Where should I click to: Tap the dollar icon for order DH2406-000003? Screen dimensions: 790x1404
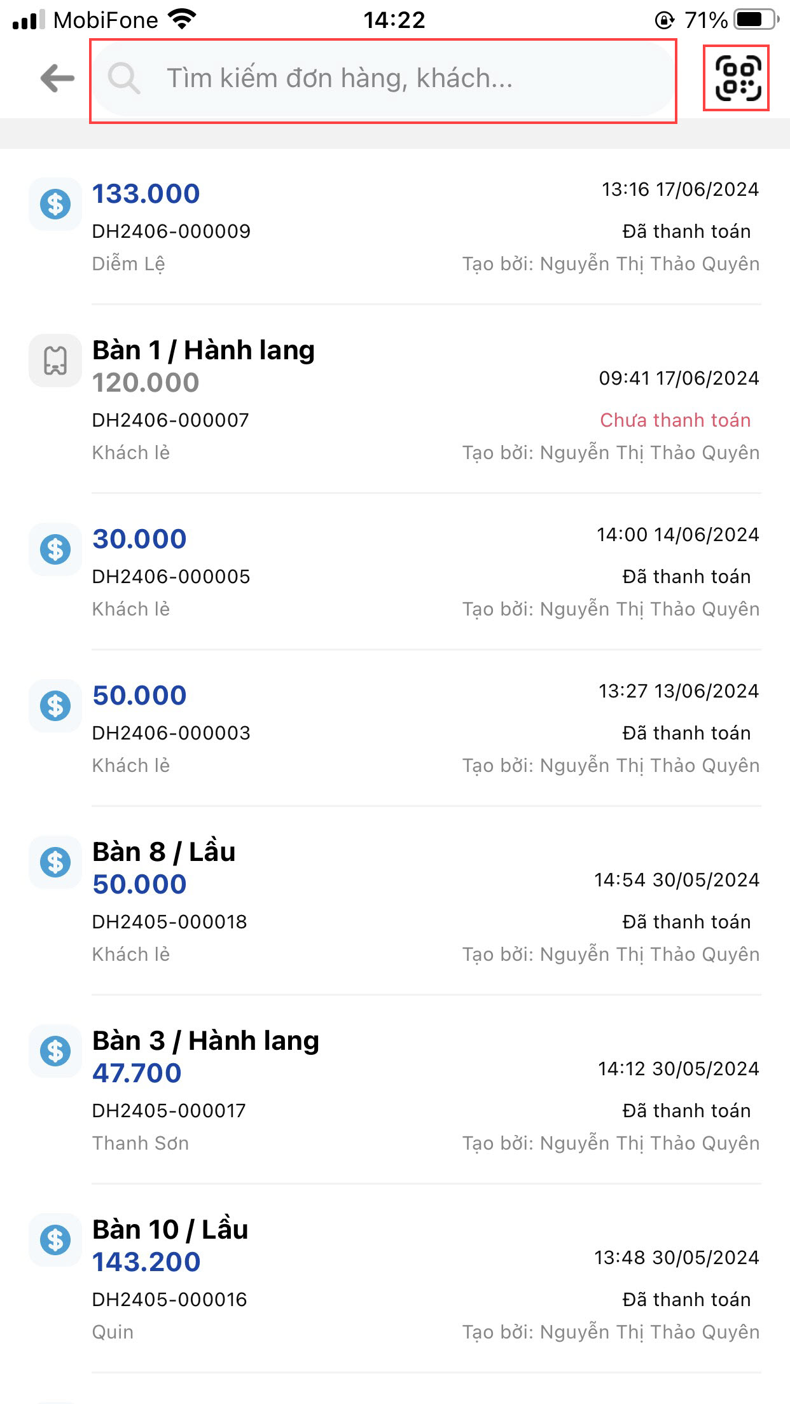[55, 706]
